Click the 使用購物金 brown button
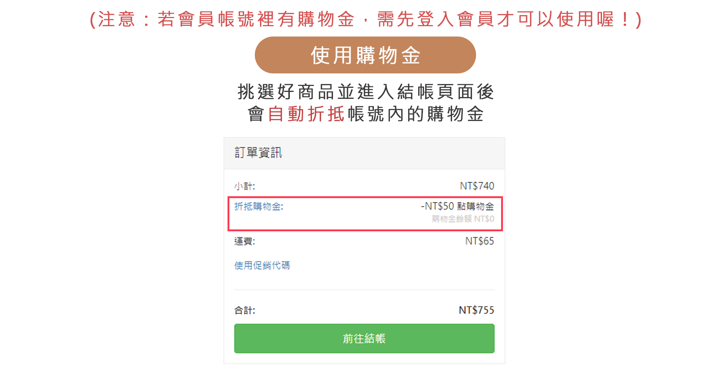This screenshot has height=377, width=708. (365, 55)
